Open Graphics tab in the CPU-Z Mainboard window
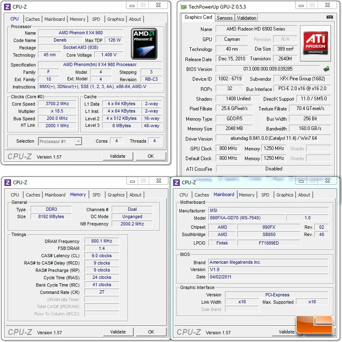The image size is (342, 342). [x=285, y=195]
